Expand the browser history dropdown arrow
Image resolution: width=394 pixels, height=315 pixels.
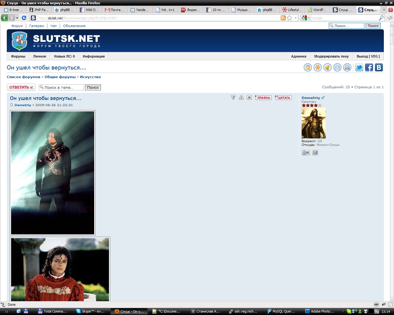(x=17, y=18)
